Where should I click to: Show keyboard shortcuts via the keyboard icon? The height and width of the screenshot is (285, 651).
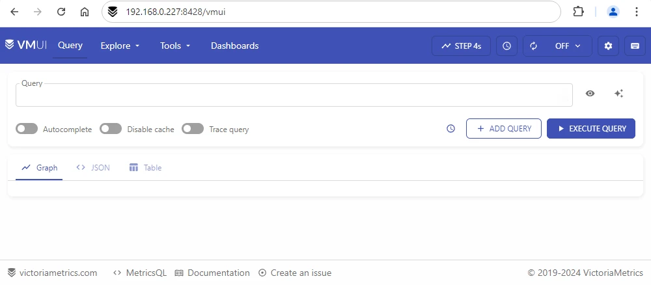coord(635,46)
